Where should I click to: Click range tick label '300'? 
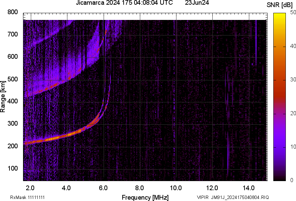[x=13, y=124]
